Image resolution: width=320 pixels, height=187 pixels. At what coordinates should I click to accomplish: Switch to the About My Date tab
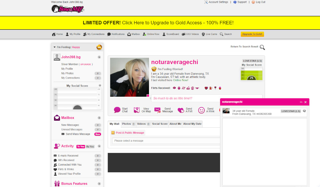point(192,124)
